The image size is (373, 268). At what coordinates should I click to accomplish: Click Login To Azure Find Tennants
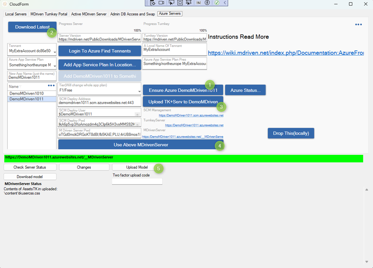[100, 51]
